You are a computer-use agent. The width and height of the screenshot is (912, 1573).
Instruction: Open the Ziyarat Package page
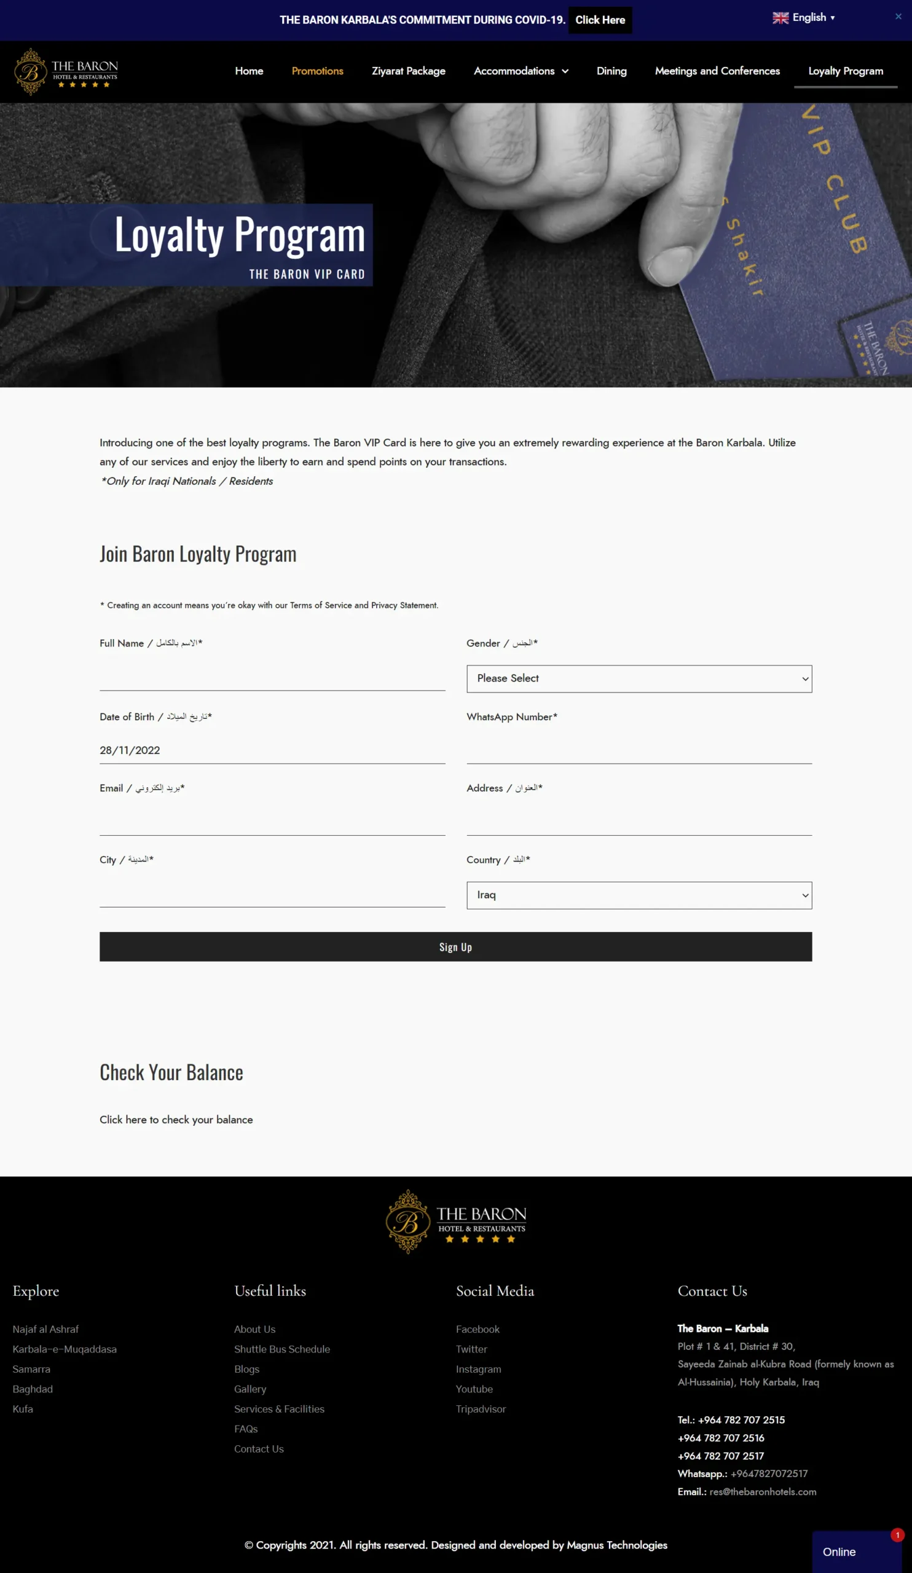[408, 71]
